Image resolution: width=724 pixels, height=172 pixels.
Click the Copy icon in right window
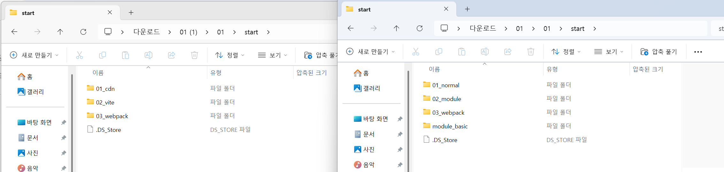439,52
